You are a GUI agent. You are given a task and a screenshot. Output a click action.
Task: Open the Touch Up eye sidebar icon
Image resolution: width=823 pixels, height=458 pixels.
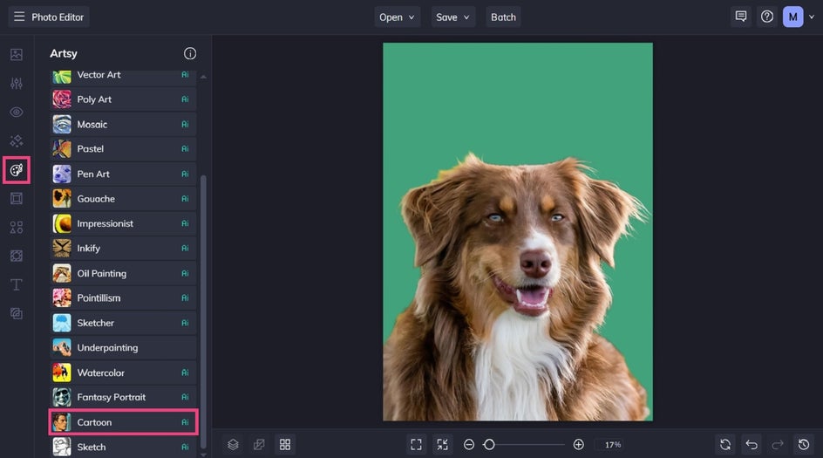tap(17, 112)
